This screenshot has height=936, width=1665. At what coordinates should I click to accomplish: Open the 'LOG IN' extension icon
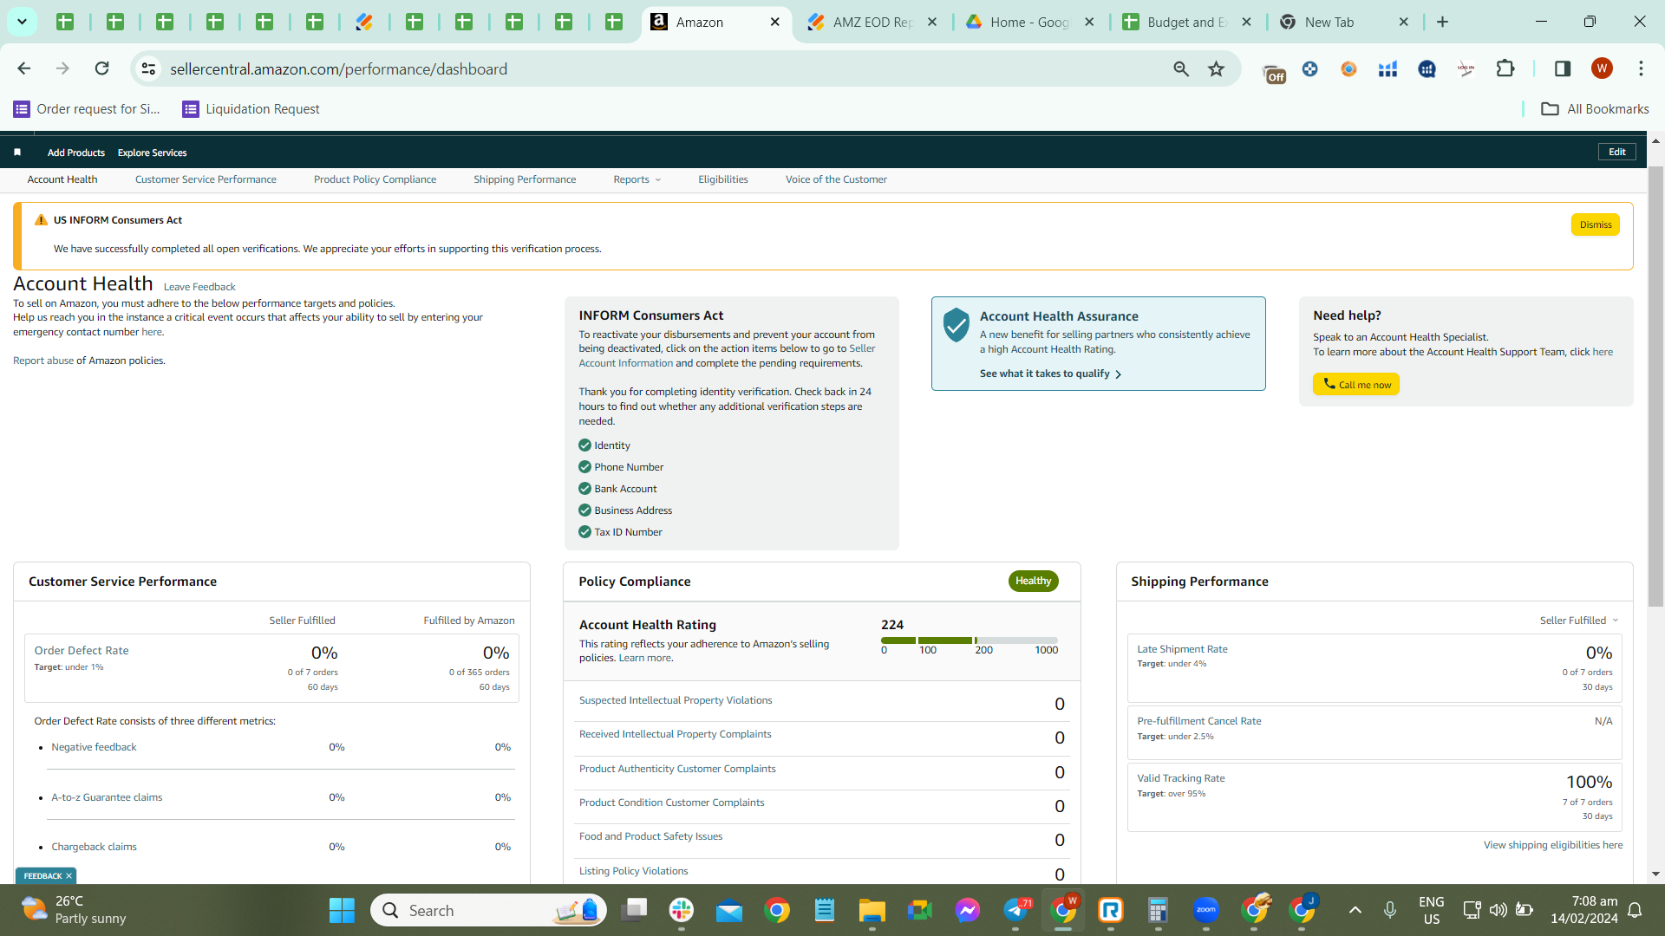1466,68
